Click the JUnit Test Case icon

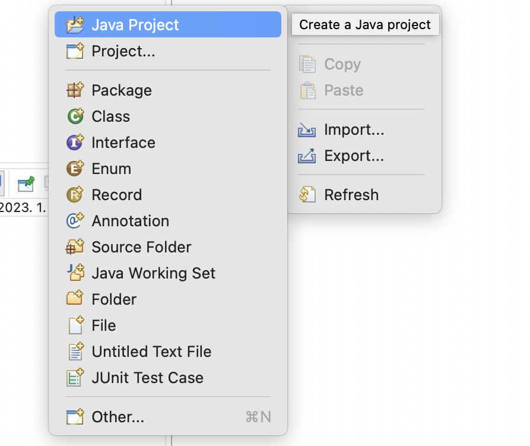pyautogui.click(x=75, y=378)
